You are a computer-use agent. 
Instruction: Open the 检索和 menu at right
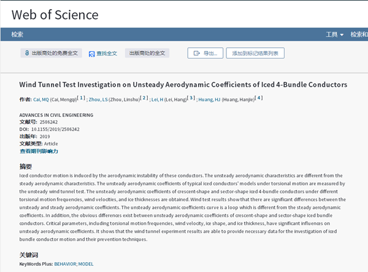tap(359, 35)
